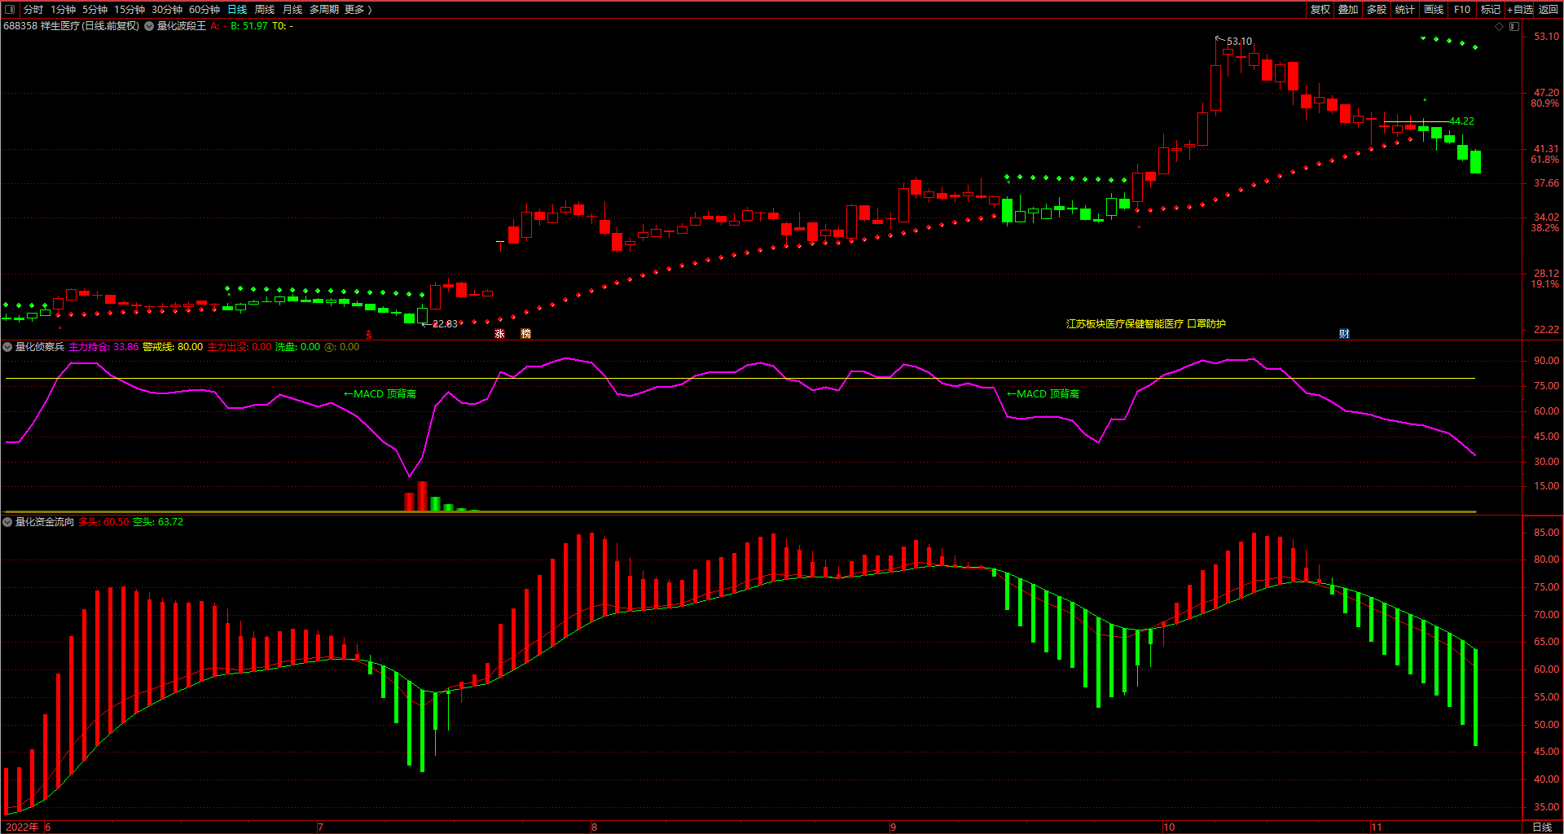Add stock with +自选 button
Screen dimensions: 1564x834
(1520, 10)
